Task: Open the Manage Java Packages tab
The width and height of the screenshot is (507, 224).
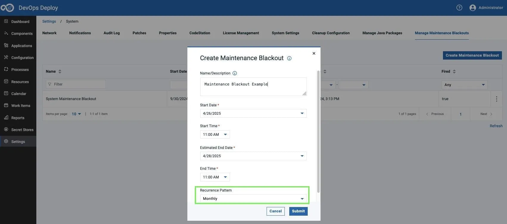Action: pyautogui.click(x=382, y=33)
